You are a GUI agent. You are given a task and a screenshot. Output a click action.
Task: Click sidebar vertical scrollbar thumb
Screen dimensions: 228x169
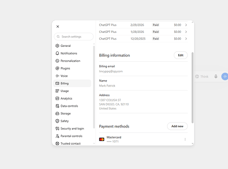tap(94, 87)
